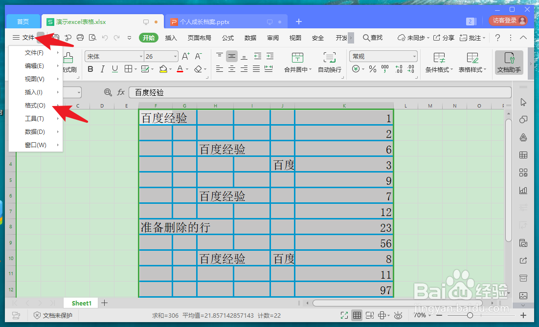Screen dimensions: 539x327
Task: Expand the Merge and Center dropdown arrow
Action: pyautogui.click(x=311, y=70)
